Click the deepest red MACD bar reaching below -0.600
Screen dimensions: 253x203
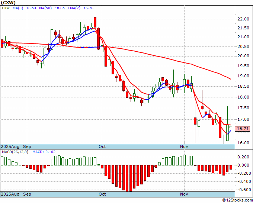pyautogui.click(x=127, y=178)
